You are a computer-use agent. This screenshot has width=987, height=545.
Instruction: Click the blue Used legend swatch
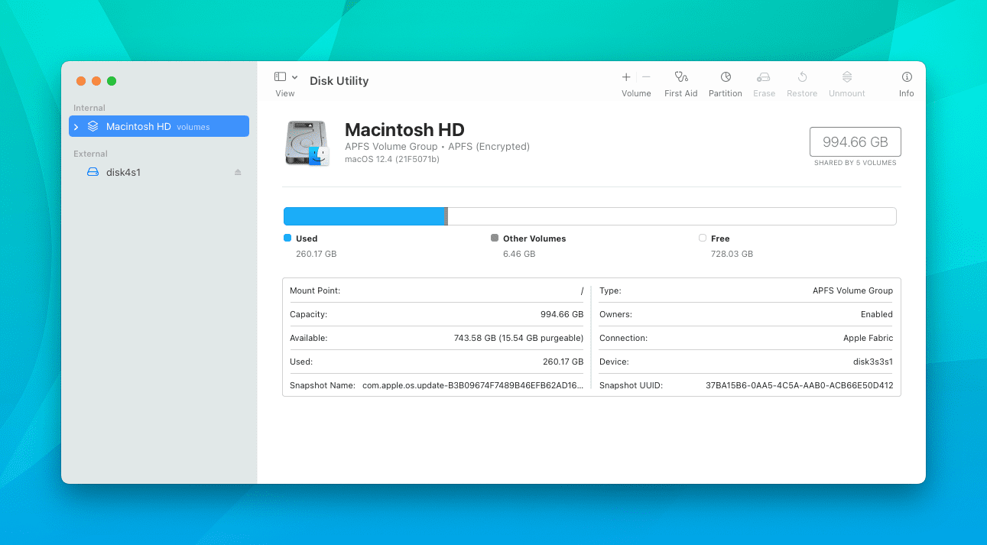point(287,238)
